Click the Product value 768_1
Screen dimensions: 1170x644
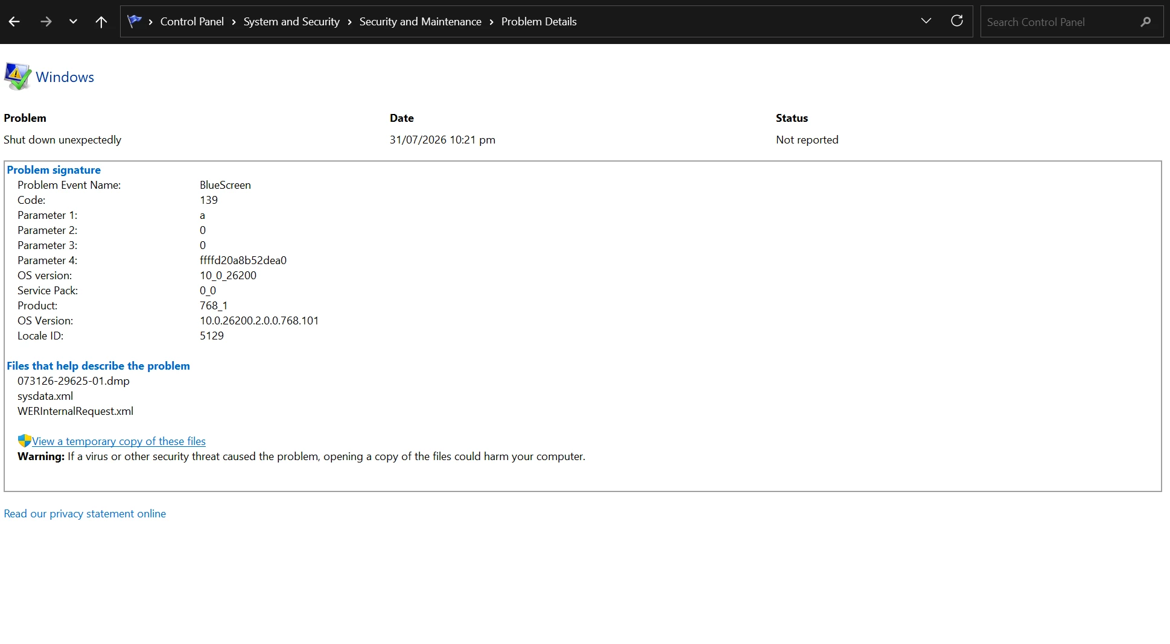click(x=214, y=306)
